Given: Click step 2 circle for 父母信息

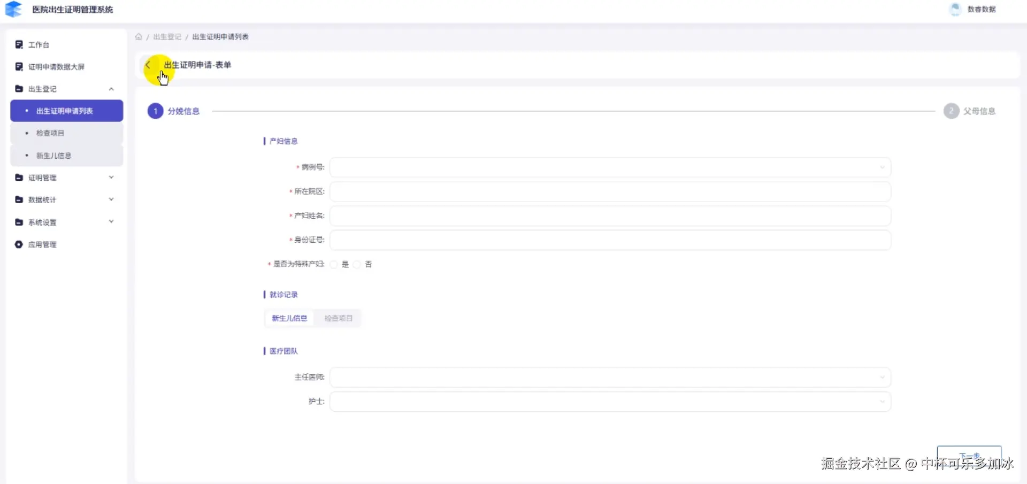Looking at the screenshot, I should [x=951, y=111].
